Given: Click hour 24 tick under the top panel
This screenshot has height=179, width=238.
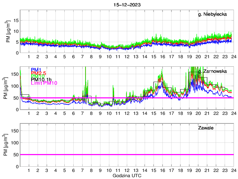Looking at the screenshot, I should tap(233, 56).
